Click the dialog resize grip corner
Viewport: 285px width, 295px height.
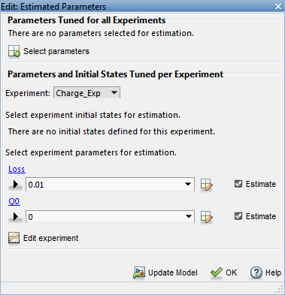279,290
